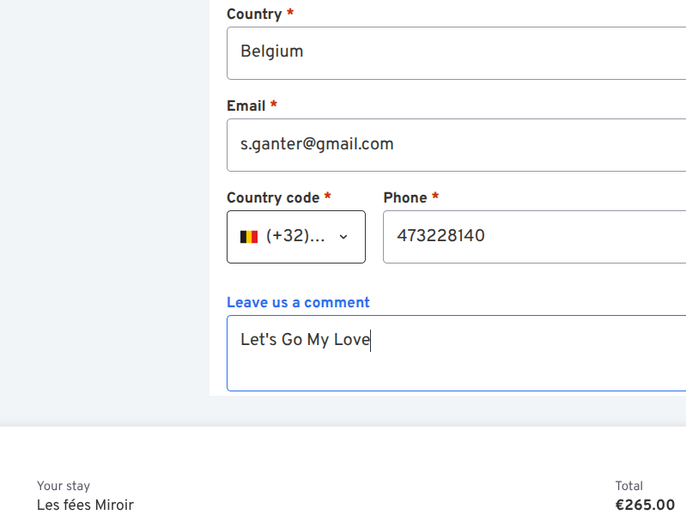The height and width of the screenshot is (521, 686).
Task: Click the red asterisk beside Email
Action: click(x=274, y=106)
